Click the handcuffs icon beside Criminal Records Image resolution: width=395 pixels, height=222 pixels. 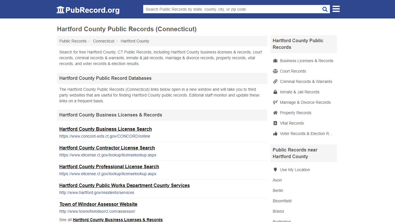click(275, 82)
